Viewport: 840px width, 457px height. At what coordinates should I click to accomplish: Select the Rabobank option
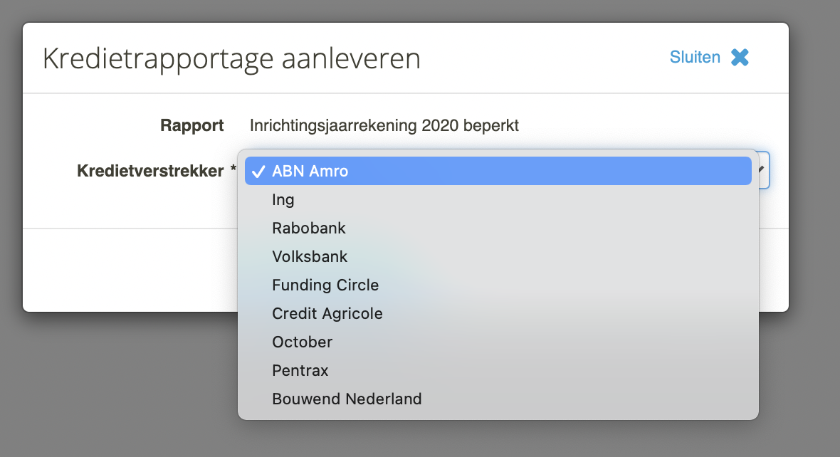click(x=498, y=228)
